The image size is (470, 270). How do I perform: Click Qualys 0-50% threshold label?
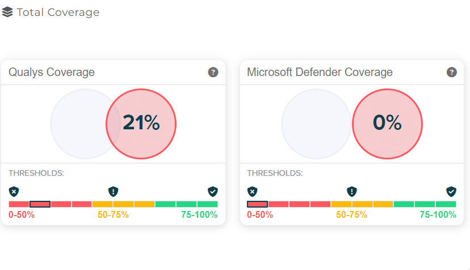tap(22, 215)
